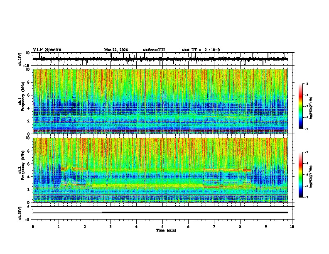Viewport: 329px width, 254px height.
Task: Click the ch.2 spectrogram color scale bar
Action: click(301, 175)
